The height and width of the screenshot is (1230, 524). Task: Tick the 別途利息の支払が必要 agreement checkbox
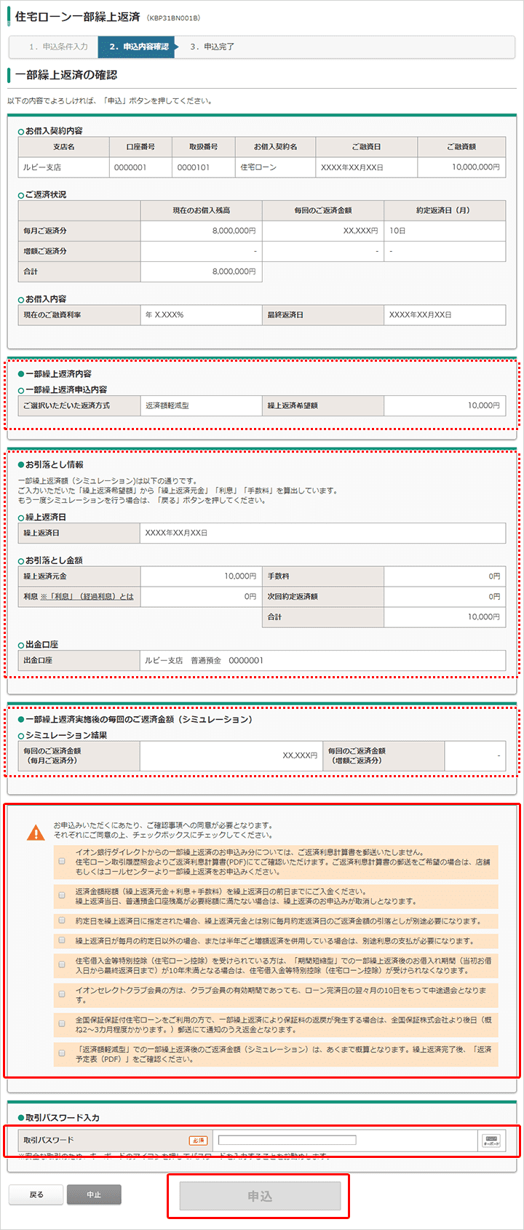point(62,940)
